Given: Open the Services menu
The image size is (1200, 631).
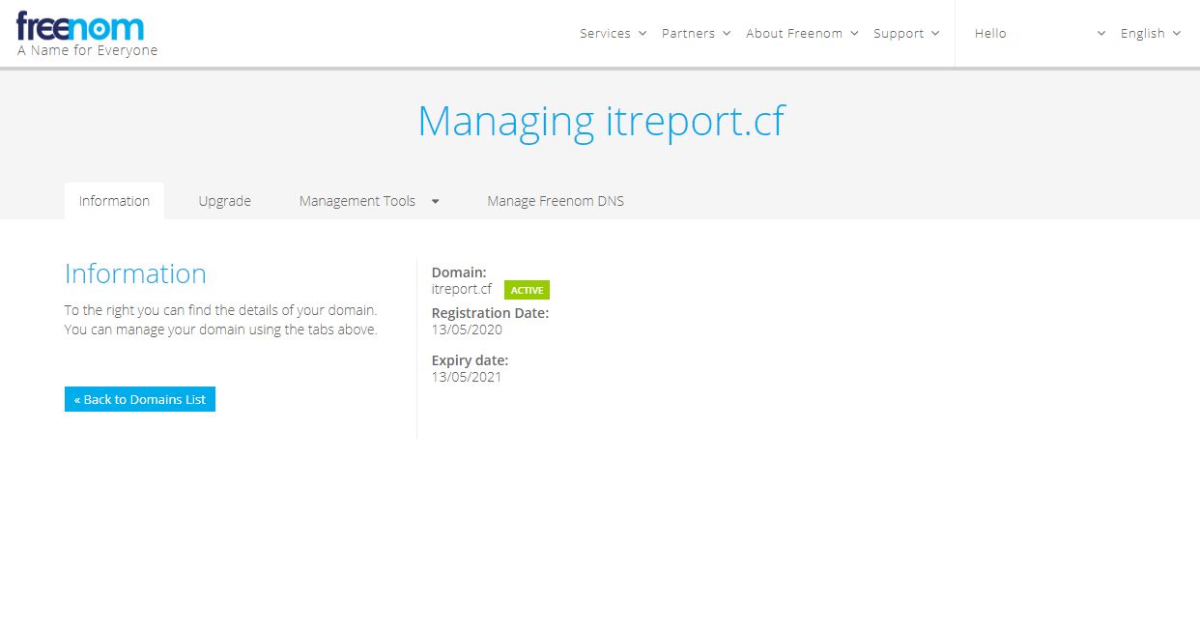Looking at the screenshot, I should point(613,33).
